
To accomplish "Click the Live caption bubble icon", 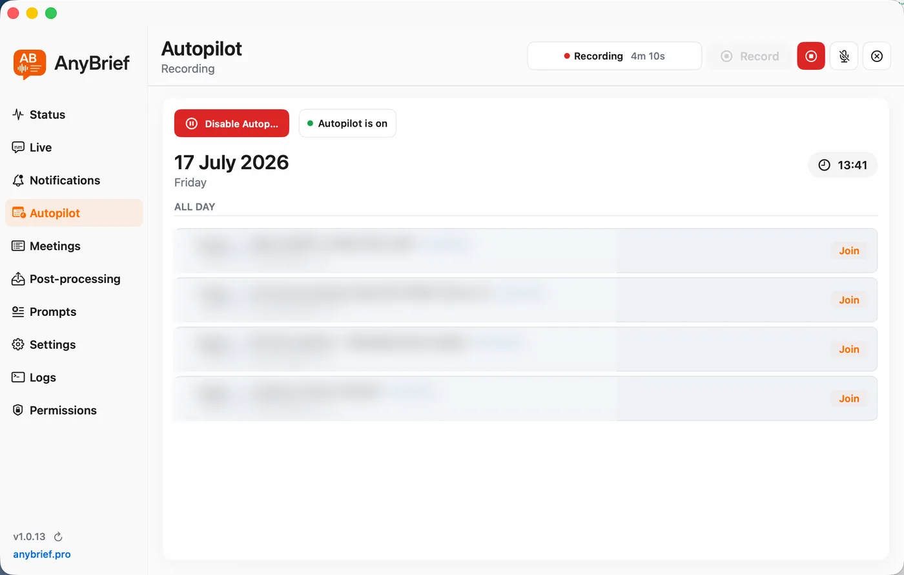I will click(18, 147).
